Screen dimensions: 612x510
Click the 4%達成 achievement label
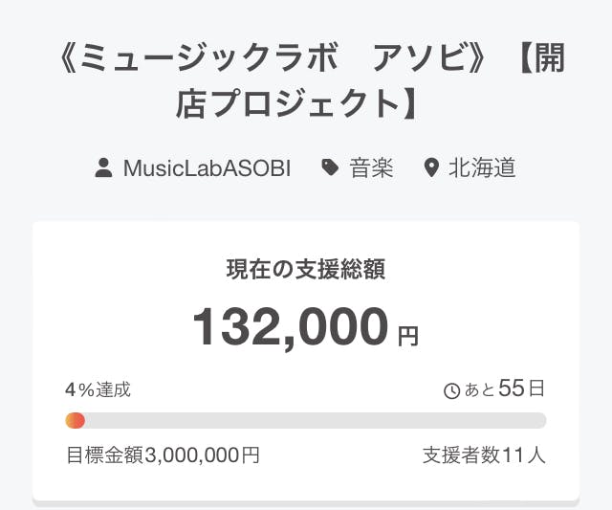98,389
